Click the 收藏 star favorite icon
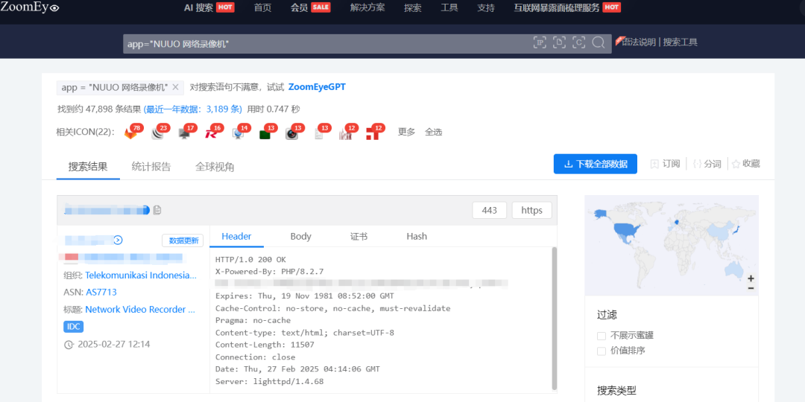 [x=736, y=164]
